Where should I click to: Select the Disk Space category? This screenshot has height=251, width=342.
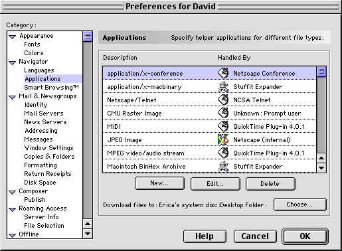(40, 183)
